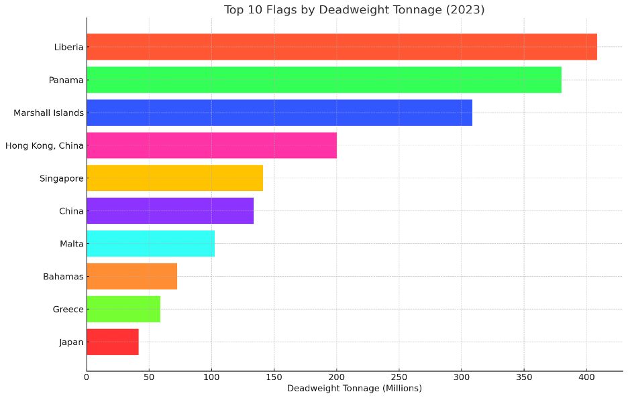
Task: Click the blue Marshall Islands bar
Action: coord(279,113)
